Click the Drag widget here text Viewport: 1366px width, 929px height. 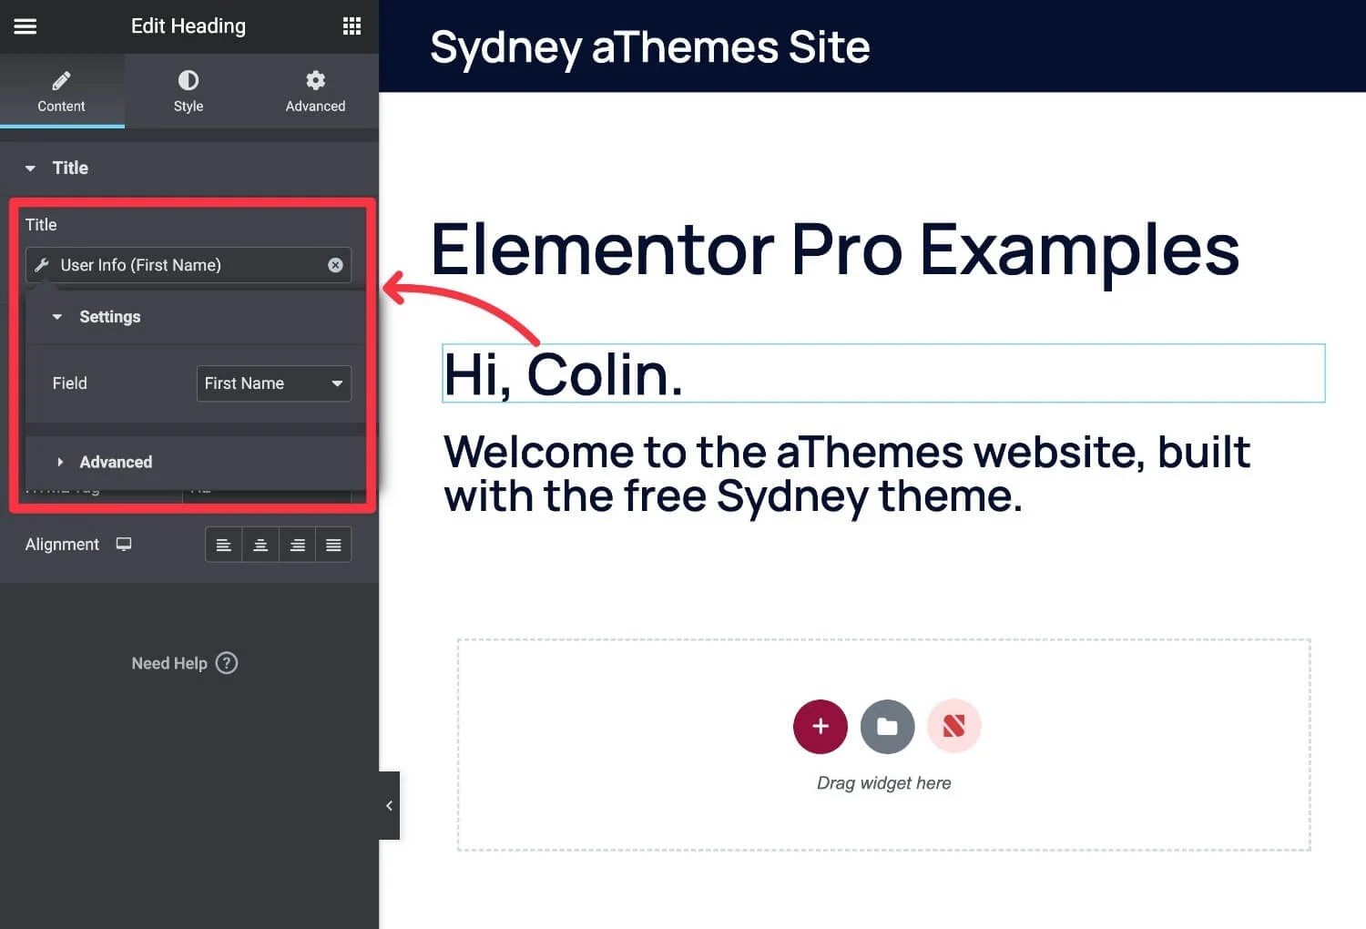(883, 783)
